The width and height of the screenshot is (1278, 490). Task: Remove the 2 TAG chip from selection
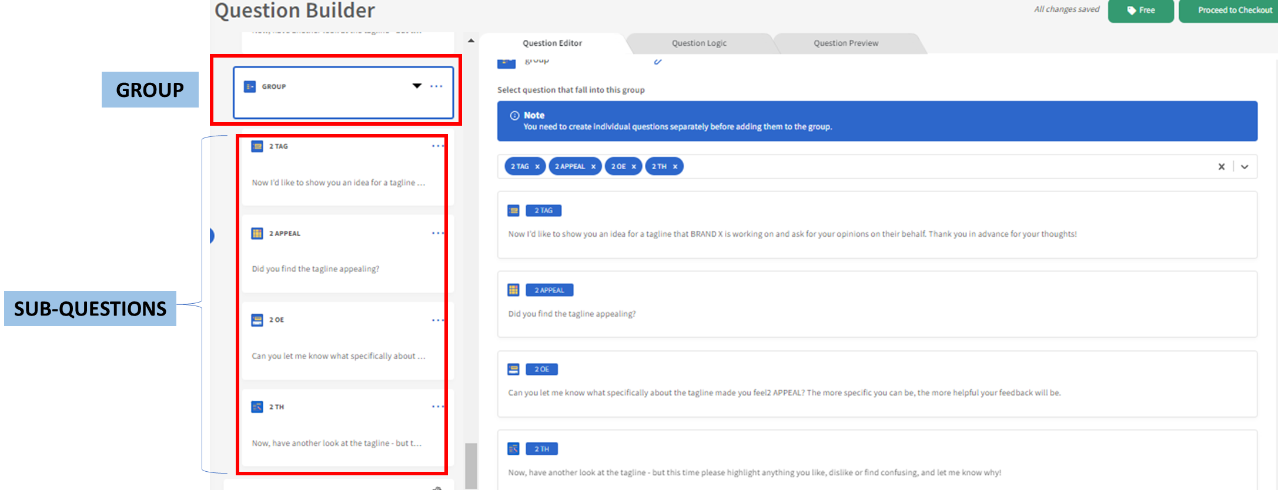(537, 167)
